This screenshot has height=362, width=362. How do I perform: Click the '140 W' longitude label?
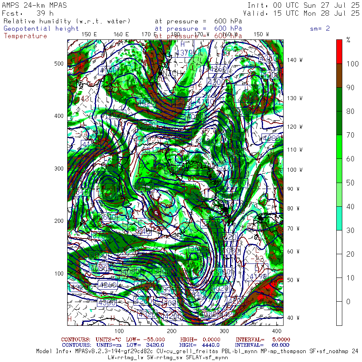294,60
